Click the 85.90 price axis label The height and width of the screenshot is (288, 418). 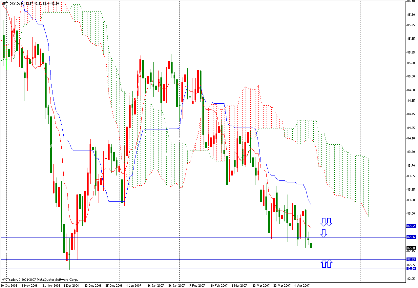click(x=411, y=15)
